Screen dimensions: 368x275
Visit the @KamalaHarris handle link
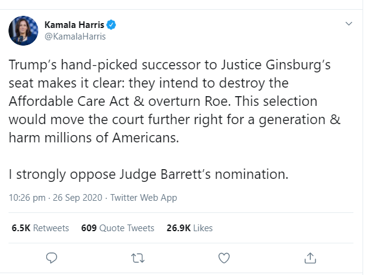click(x=75, y=37)
